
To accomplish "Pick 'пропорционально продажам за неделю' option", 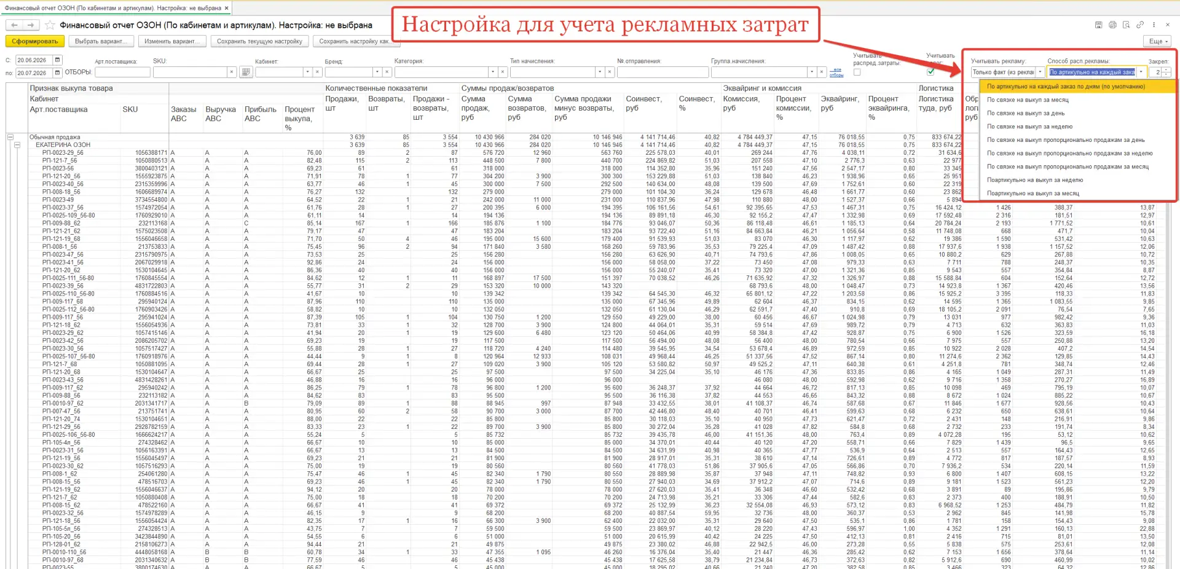I will (x=1078, y=154).
